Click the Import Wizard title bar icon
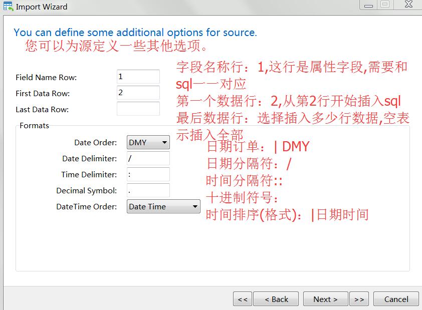The image size is (422, 310). [8, 6]
